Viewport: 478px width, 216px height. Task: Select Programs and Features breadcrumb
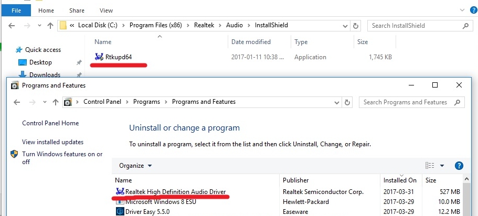coord(204,102)
